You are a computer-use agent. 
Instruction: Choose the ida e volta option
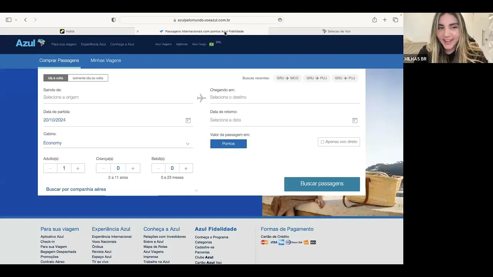55,78
